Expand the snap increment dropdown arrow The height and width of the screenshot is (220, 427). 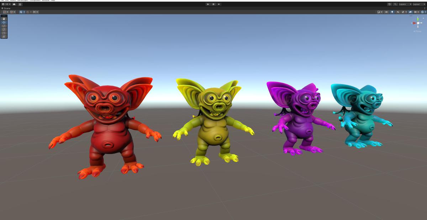37,12
